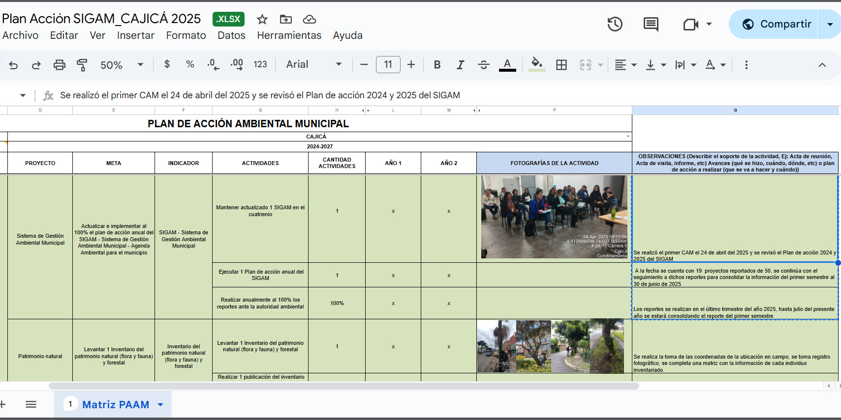Star this spreadsheet document
The image size is (841, 420).
pos(262,19)
